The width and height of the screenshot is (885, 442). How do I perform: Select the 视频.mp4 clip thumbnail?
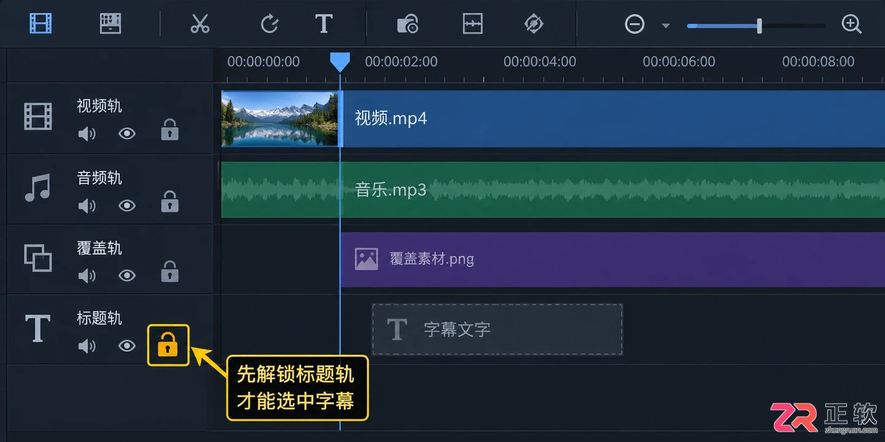pyautogui.click(x=280, y=119)
